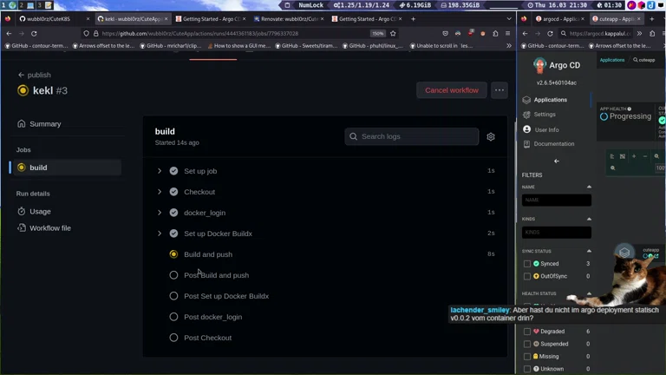This screenshot has width=666, height=375.
Task: Go back in the GitHub browser
Action: (x=9, y=33)
